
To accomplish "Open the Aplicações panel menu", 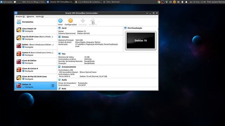I will (6, 2).
